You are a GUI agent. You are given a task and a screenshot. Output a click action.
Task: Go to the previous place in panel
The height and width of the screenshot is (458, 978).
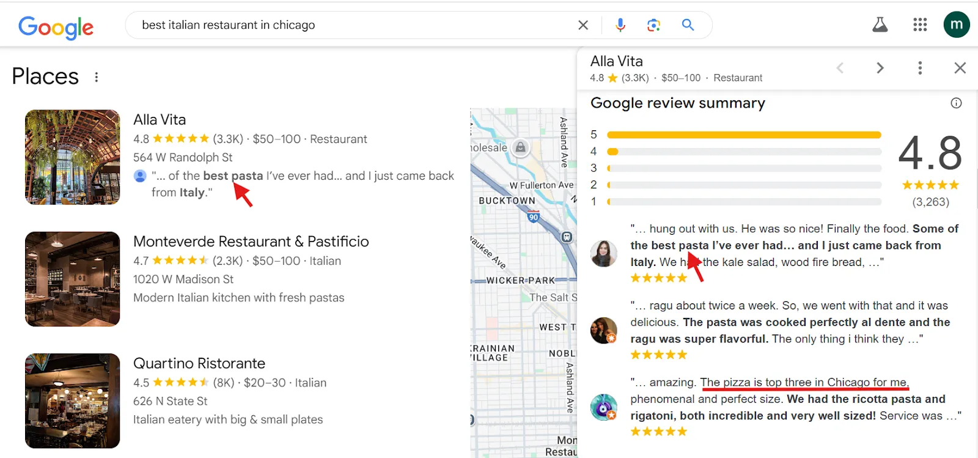tap(840, 68)
